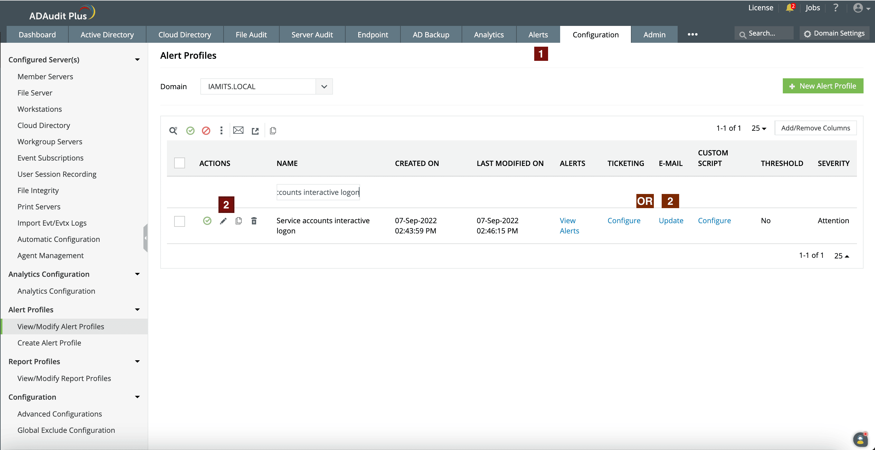Delete the profile via the trash icon
875x450 pixels.
click(x=254, y=221)
